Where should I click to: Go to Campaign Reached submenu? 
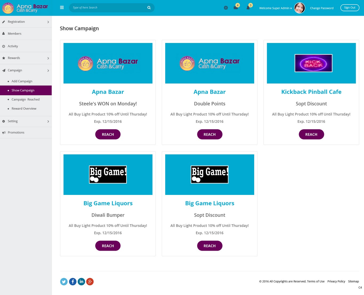26,99
